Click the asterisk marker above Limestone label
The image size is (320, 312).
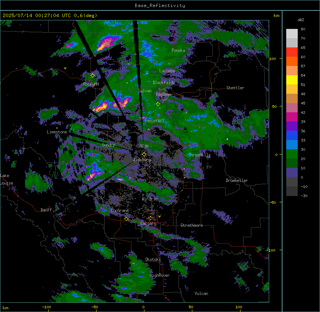pyautogui.click(x=57, y=128)
